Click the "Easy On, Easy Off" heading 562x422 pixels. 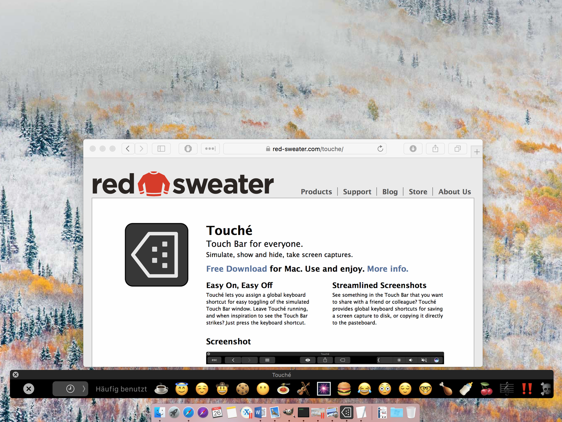click(239, 285)
